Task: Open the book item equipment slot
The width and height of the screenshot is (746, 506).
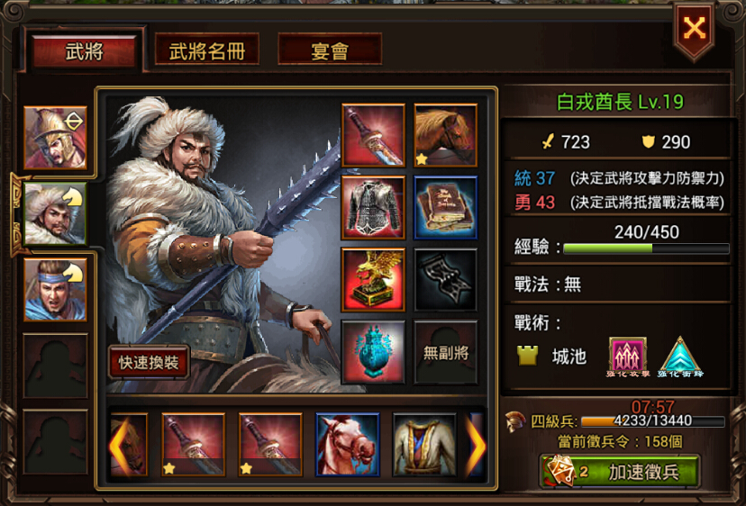Action: coord(445,207)
